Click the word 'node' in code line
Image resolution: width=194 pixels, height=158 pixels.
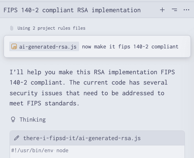point(63,150)
